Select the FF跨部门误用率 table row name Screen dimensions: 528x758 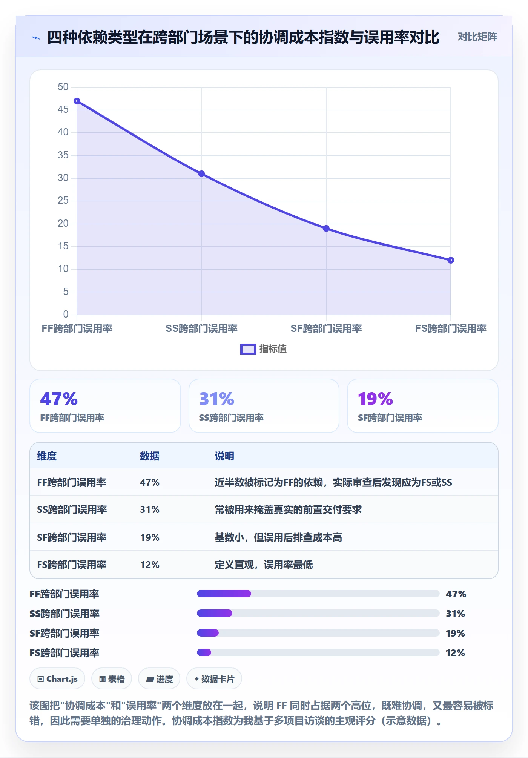[72, 483]
